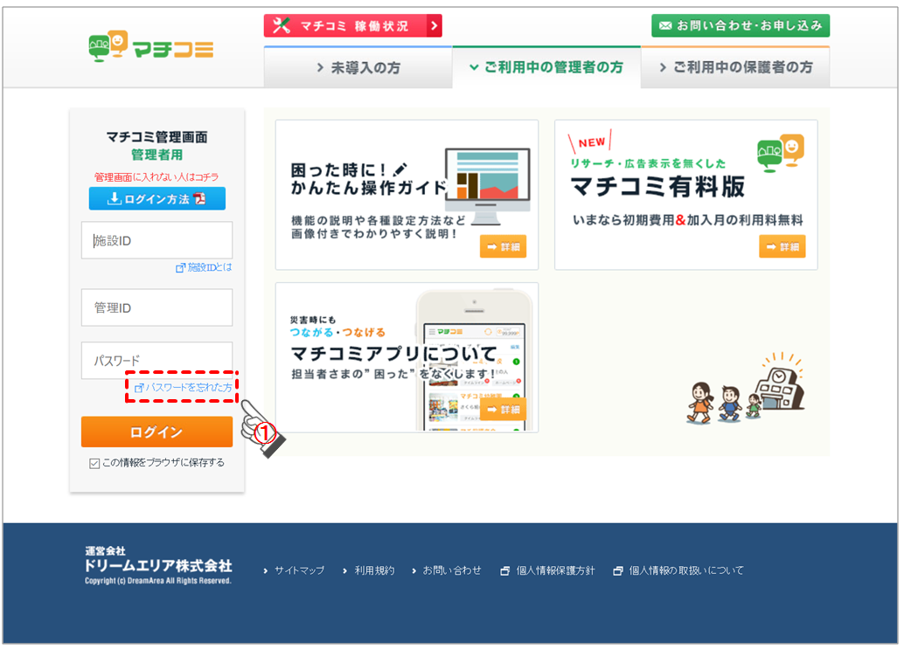
Task: Focus the パスワード input field
Action: (156, 360)
